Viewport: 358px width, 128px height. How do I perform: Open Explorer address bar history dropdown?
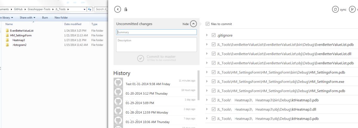[84, 9]
